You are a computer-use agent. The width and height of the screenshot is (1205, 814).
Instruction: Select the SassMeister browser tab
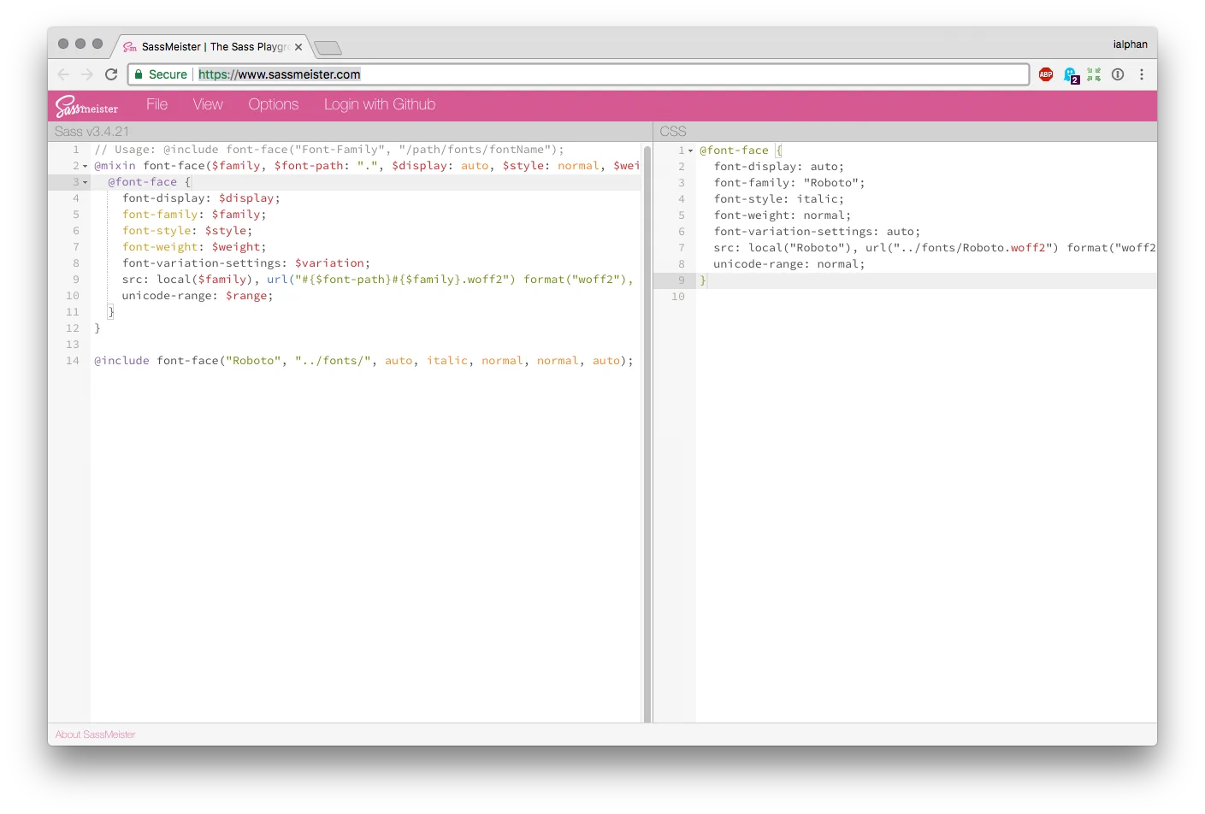213,47
